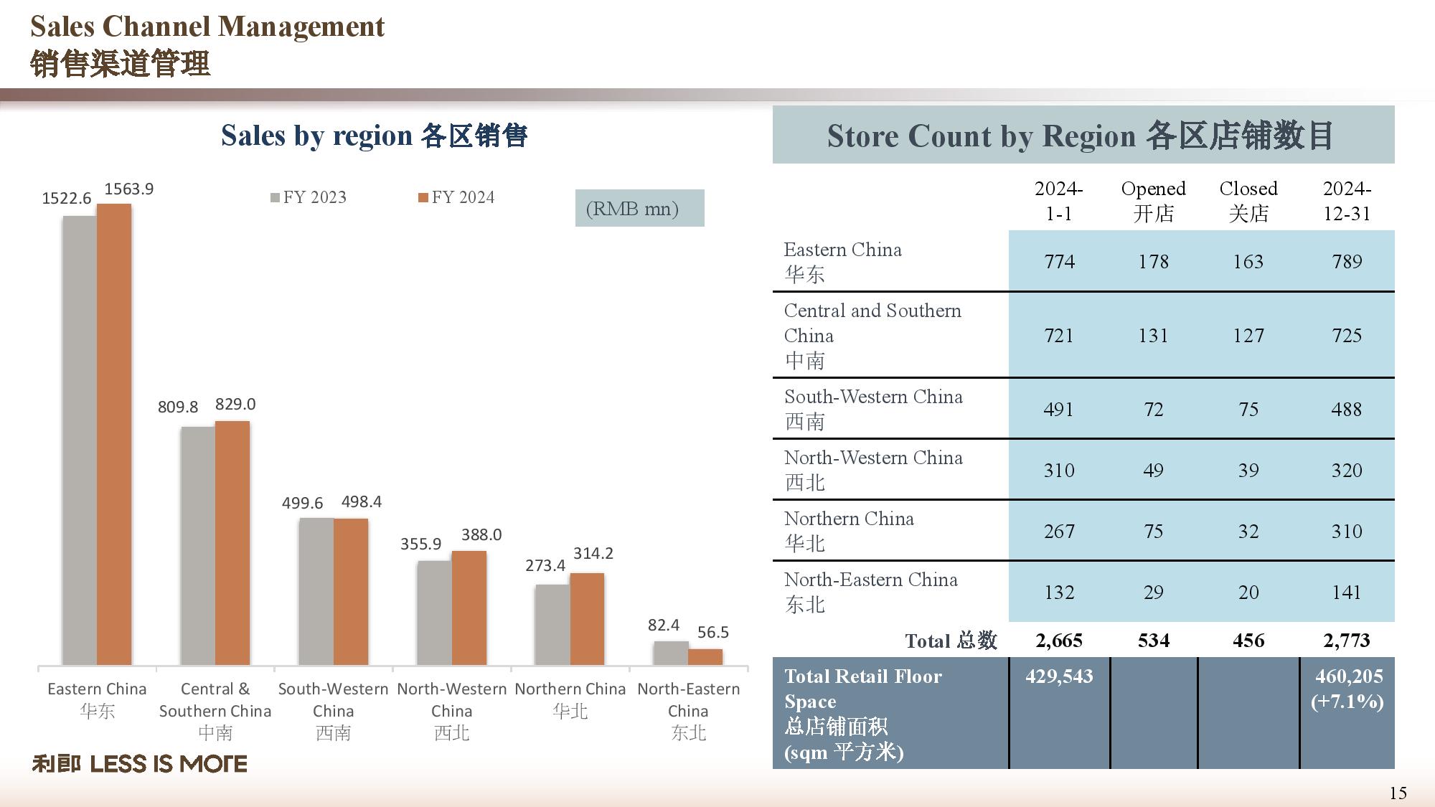Click the FY 2023 gray legend swatch

(x=275, y=198)
